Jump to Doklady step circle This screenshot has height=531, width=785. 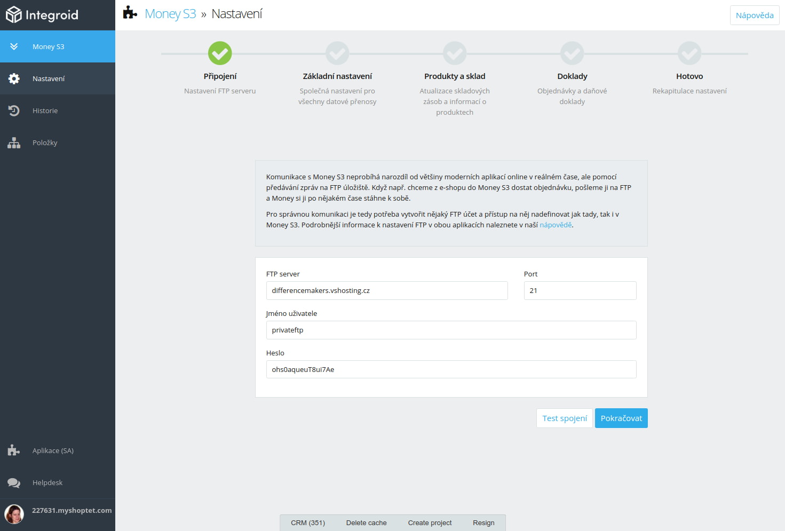tap(572, 53)
